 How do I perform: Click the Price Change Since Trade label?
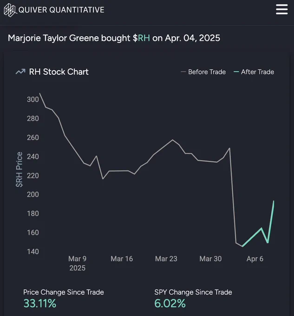(64, 292)
